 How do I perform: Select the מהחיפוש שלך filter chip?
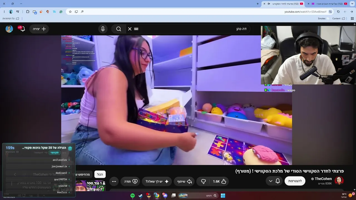(x=83, y=174)
